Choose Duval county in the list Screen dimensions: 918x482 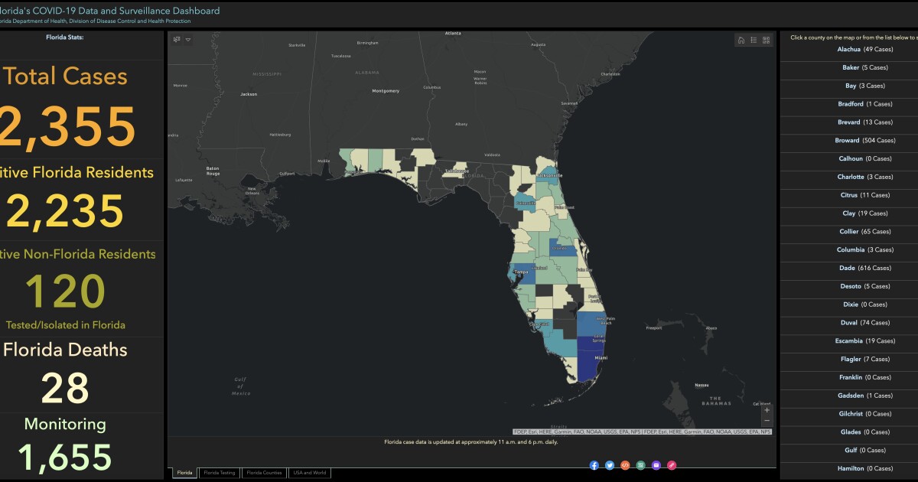tap(854, 323)
